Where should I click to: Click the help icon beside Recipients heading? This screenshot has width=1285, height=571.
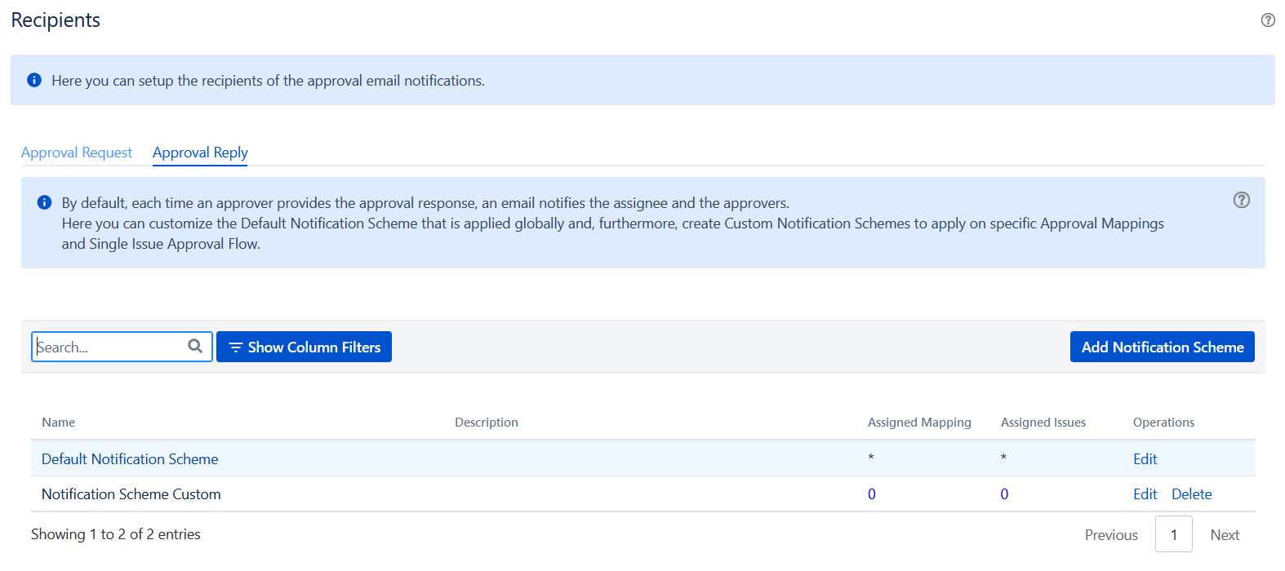(x=1267, y=20)
